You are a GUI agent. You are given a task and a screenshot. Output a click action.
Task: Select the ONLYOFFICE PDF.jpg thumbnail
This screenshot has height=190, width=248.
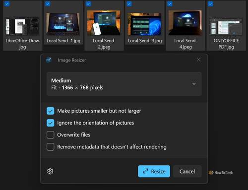(226, 26)
